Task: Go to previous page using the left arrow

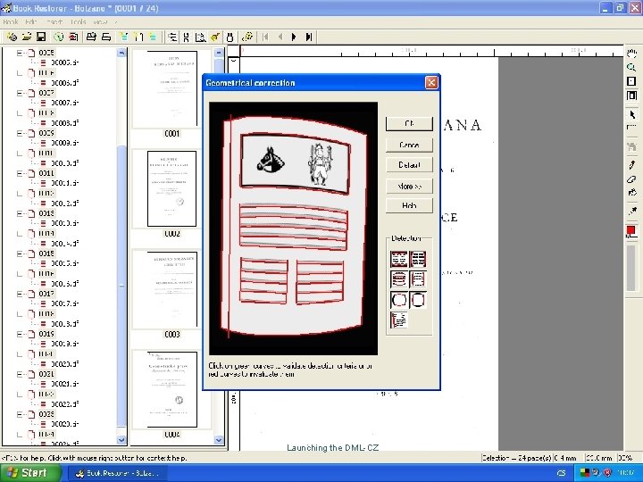Action: pos(280,37)
